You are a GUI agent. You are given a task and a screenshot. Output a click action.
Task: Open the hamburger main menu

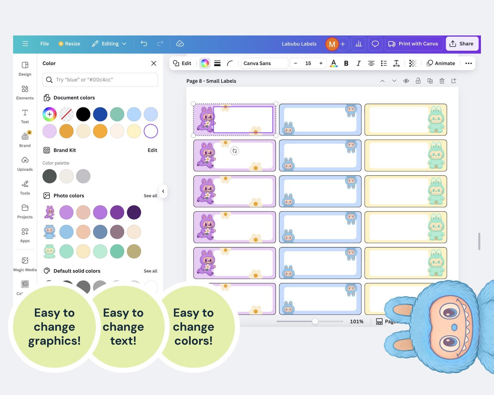[25, 44]
